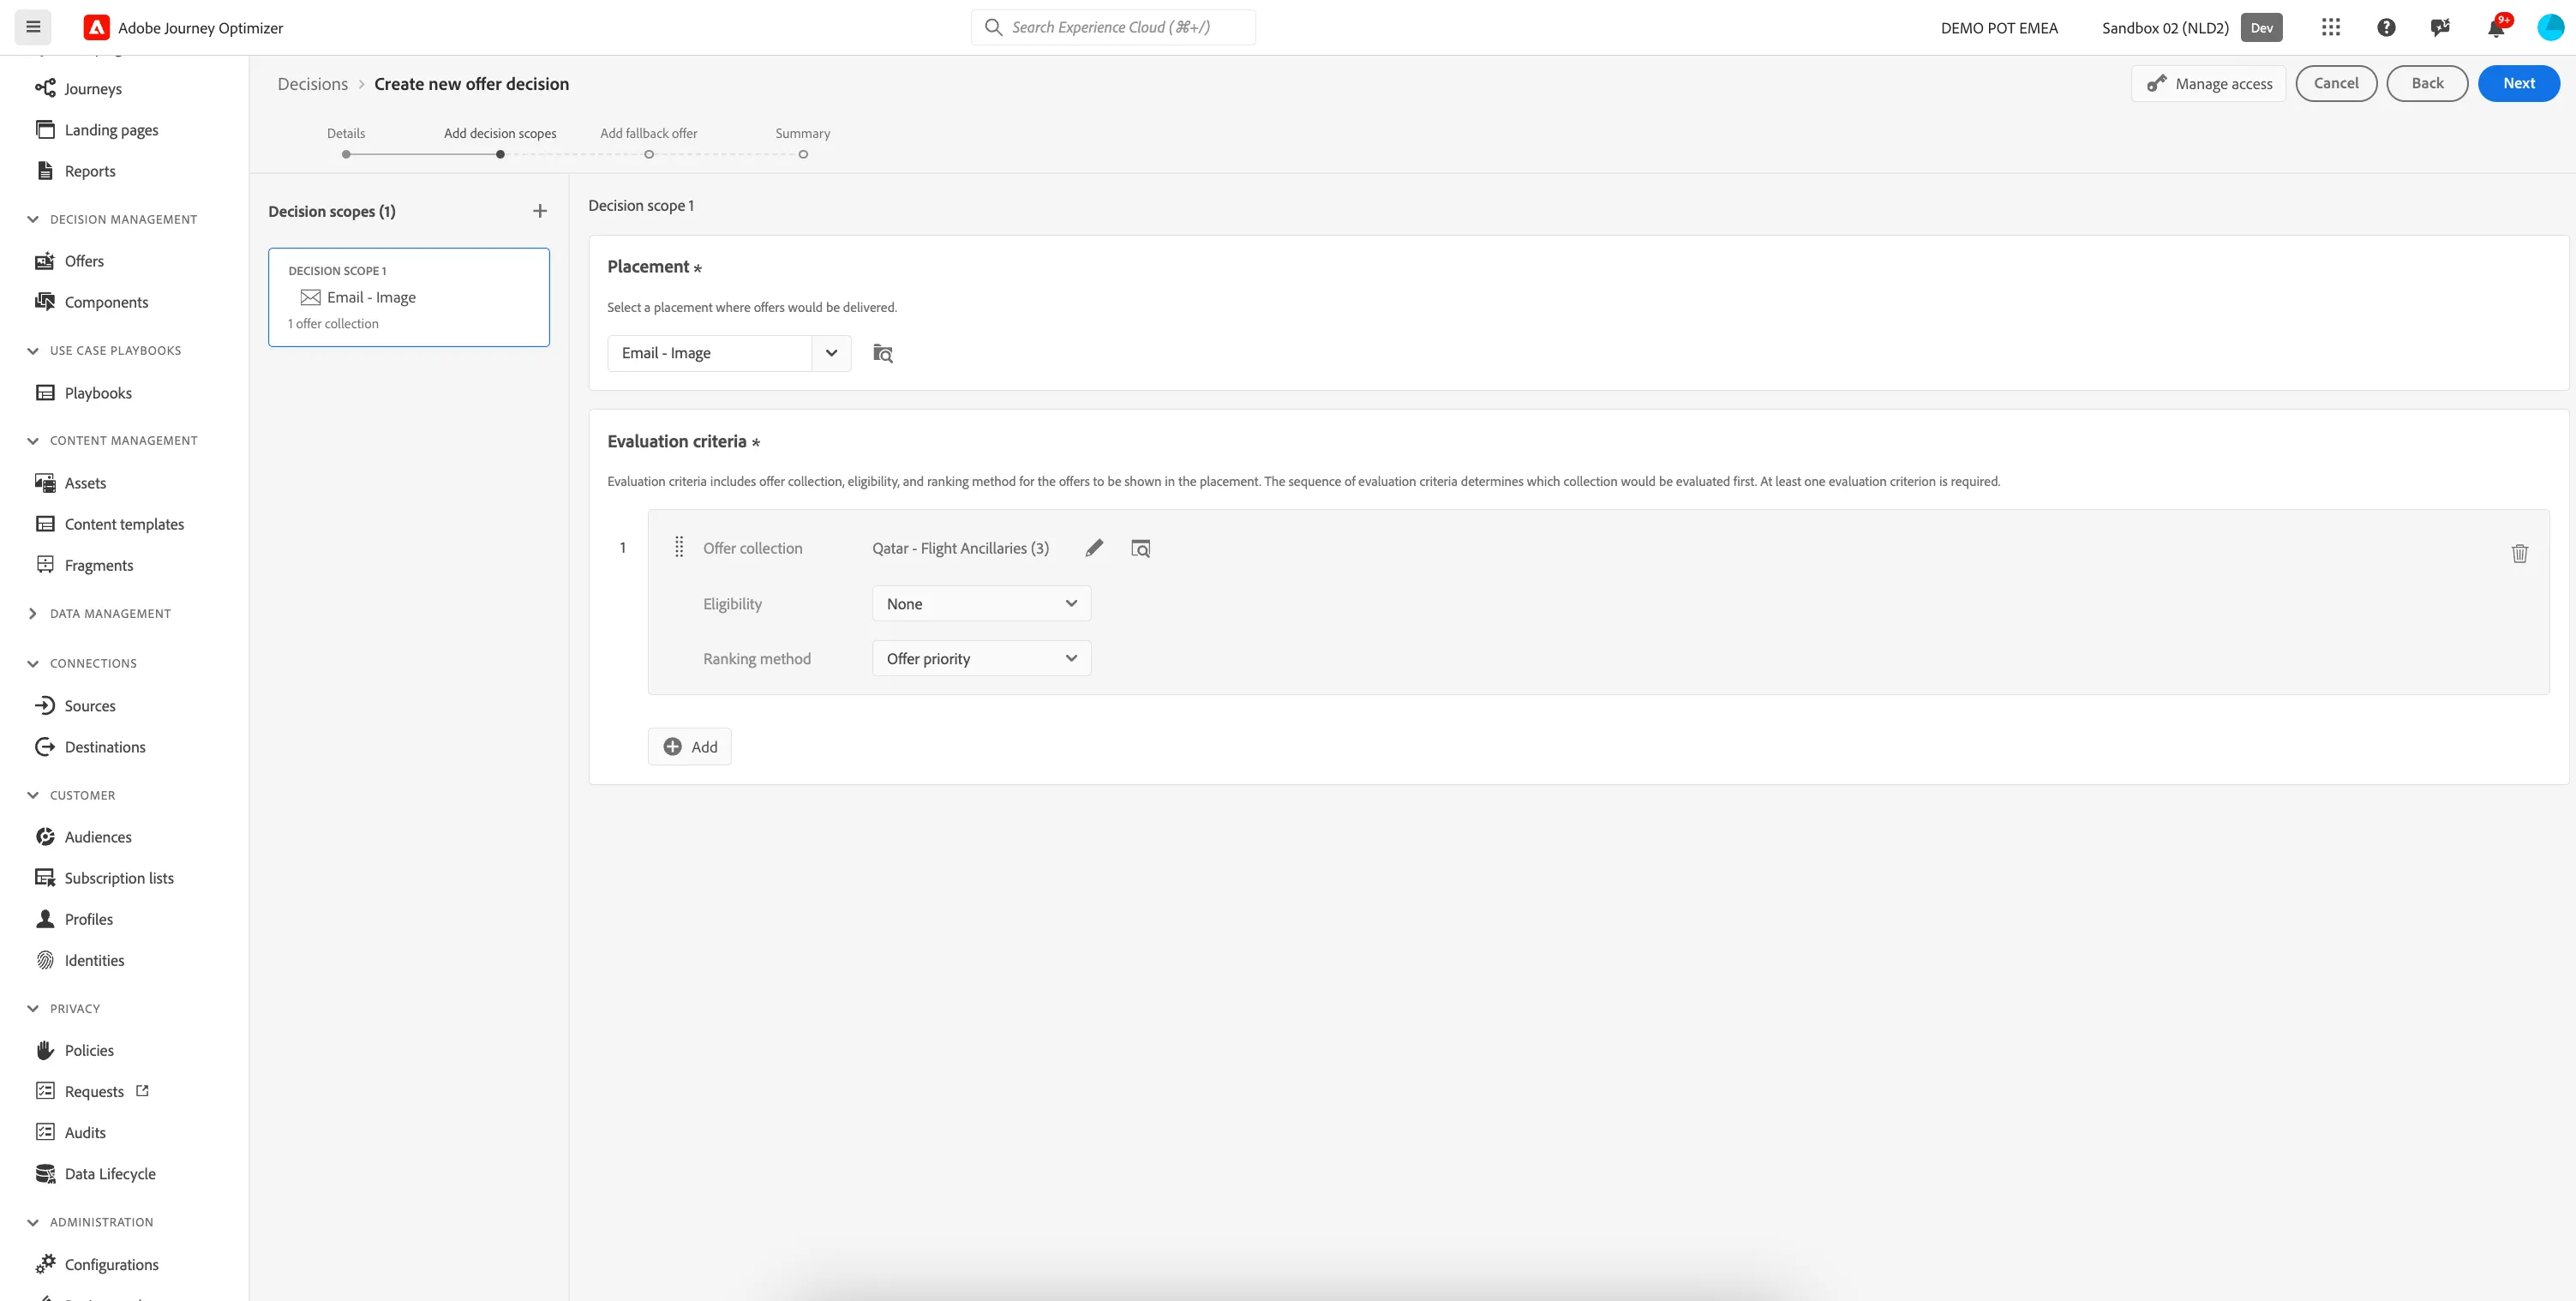This screenshot has width=2576, height=1301.
Task: Preview the offer collection contents icon
Action: [x=1140, y=548]
